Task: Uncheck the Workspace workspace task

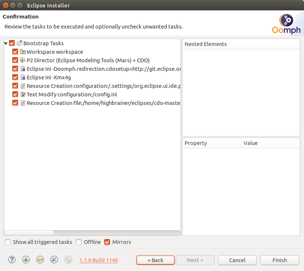Action: (x=15, y=52)
